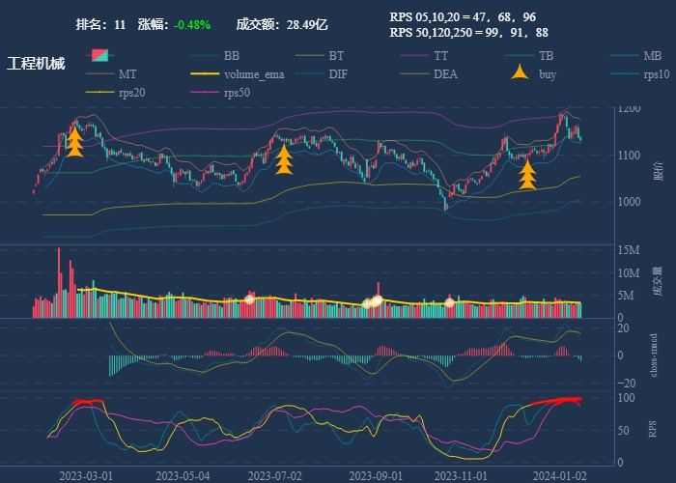The image size is (676, 483).
Task: Toggle the candlestick series legend icon
Action: pyautogui.click(x=100, y=56)
